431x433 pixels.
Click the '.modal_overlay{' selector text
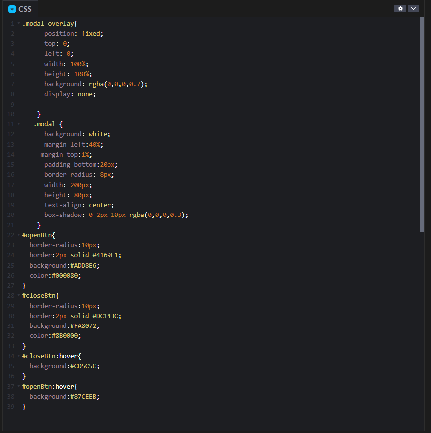(x=50, y=24)
